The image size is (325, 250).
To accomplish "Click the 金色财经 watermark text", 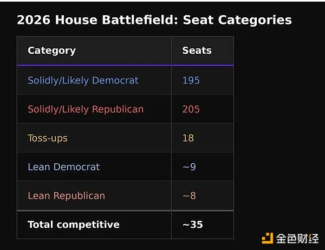I will [x=297, y=239].
